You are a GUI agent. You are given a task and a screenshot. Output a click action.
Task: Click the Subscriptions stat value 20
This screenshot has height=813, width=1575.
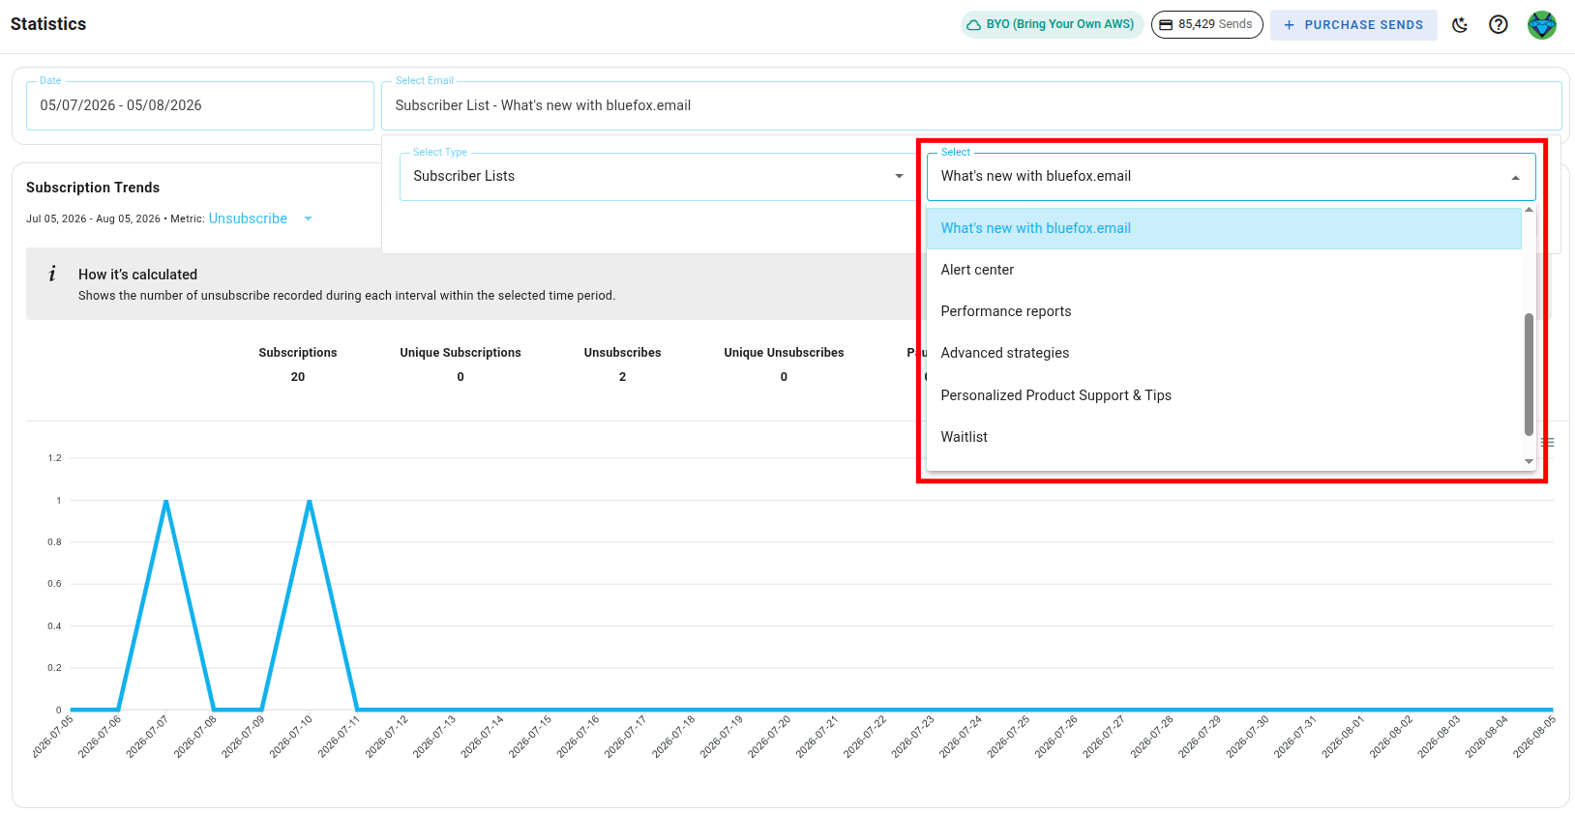click(298, 377)
